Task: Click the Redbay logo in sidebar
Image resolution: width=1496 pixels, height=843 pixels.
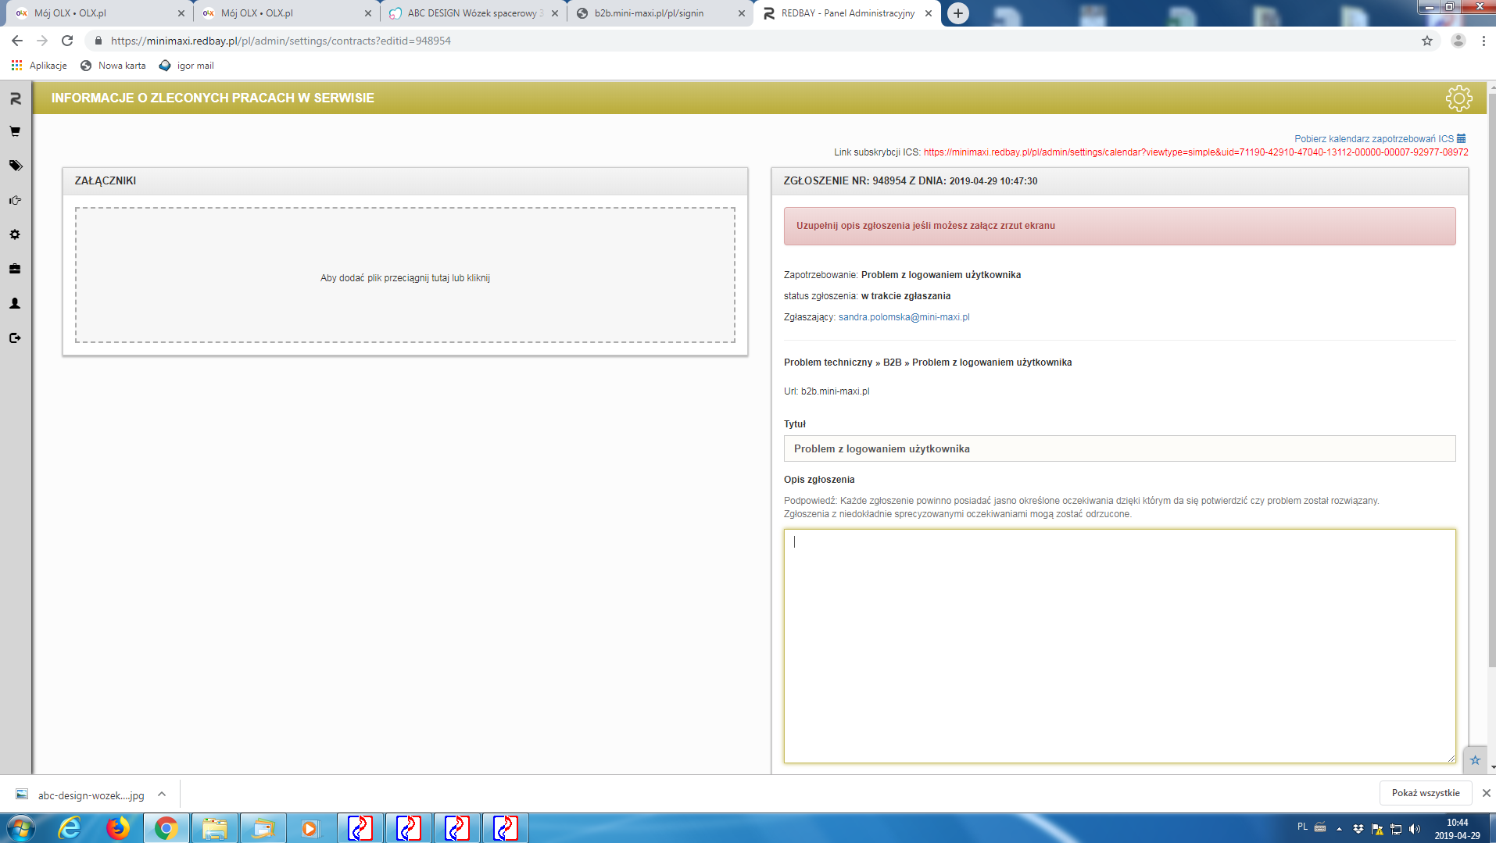Action: [x=15, y=98]
